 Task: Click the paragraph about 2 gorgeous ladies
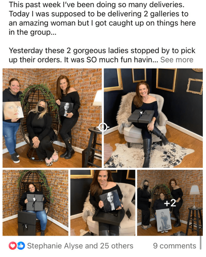point(102,55)
